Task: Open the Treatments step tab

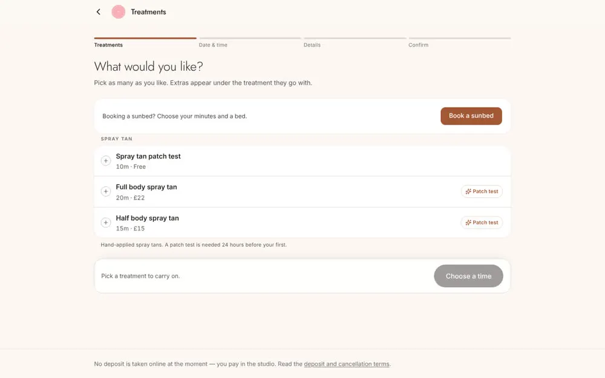Action: click(145, 42)
